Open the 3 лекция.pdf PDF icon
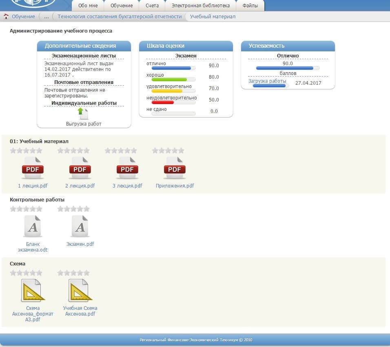 click(x=127, y=168)
